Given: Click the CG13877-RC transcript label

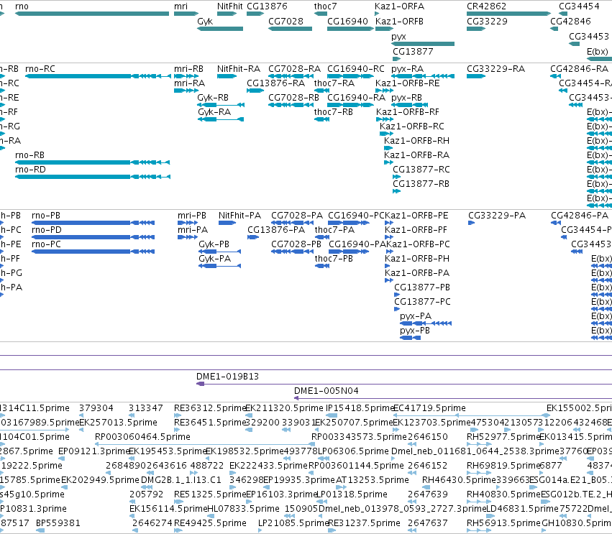Looking at the screenshot, I should click(x=421, y=170).
